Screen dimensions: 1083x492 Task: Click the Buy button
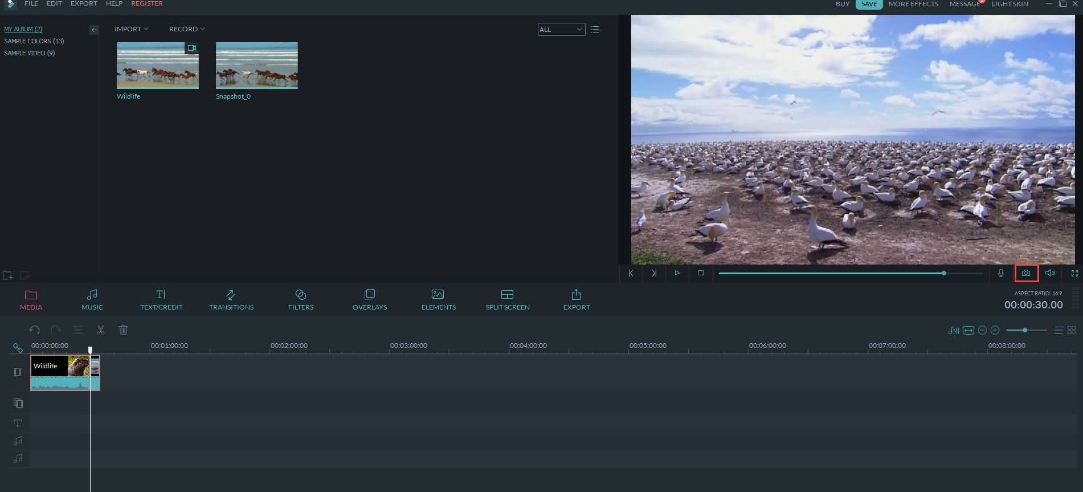(x=843, y=4)
